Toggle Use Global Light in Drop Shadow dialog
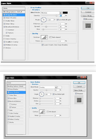Image resolution: width=96 pixels, height=139 pixels. (57, 20)
